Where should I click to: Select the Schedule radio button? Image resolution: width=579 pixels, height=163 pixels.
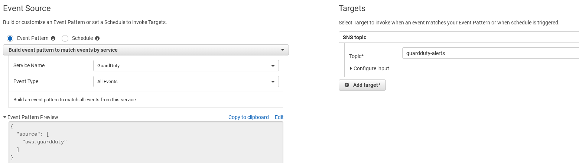click(x=65, y=38)
